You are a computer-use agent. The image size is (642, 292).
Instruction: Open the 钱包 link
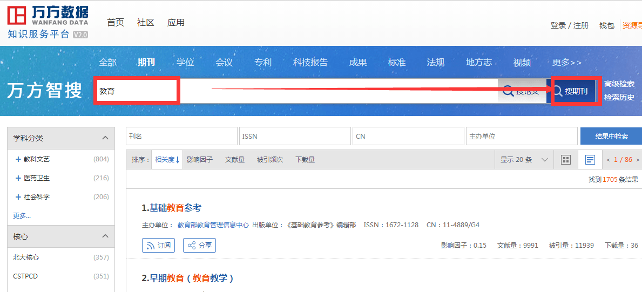pos(607,25)
